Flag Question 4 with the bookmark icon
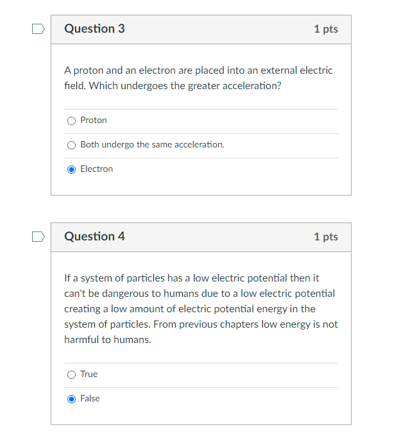This screenshot has width=401, height=436. [x=38, y=237]
